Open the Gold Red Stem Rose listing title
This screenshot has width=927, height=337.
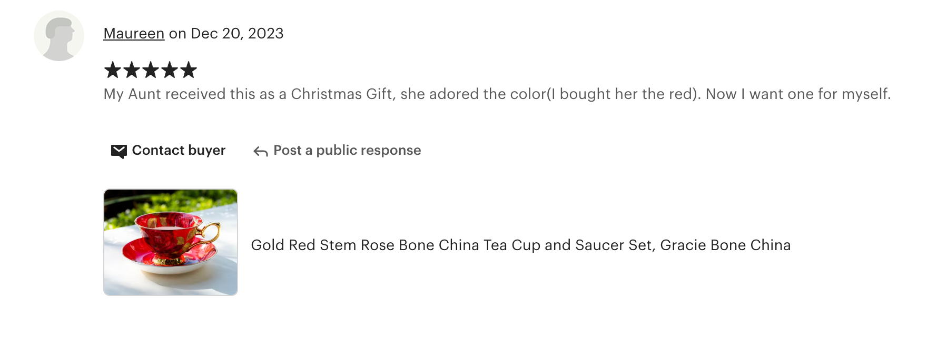[520, 245]
